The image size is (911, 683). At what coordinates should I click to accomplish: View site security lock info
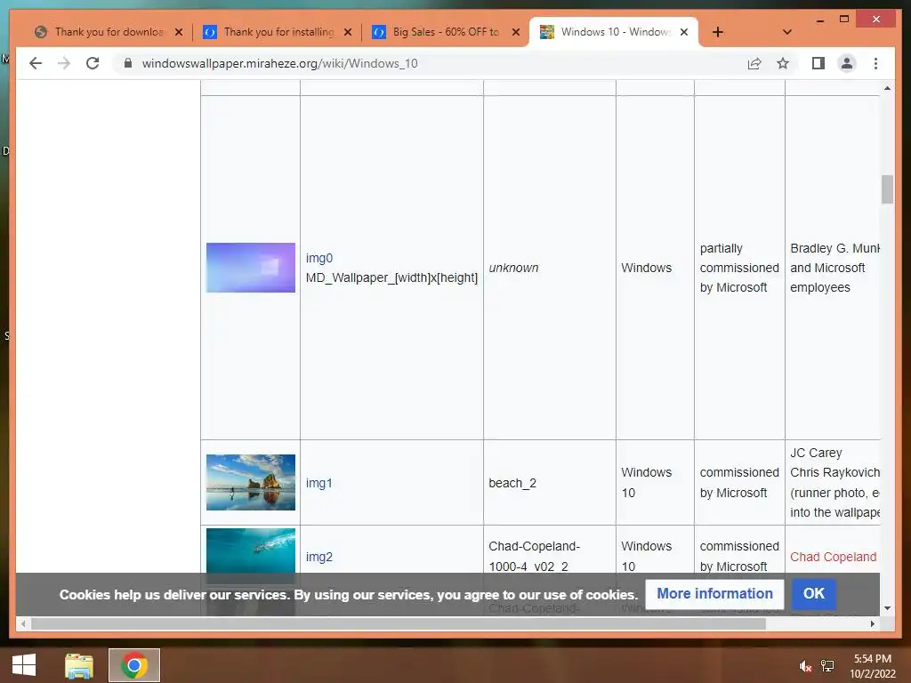[x=128, y=63]
